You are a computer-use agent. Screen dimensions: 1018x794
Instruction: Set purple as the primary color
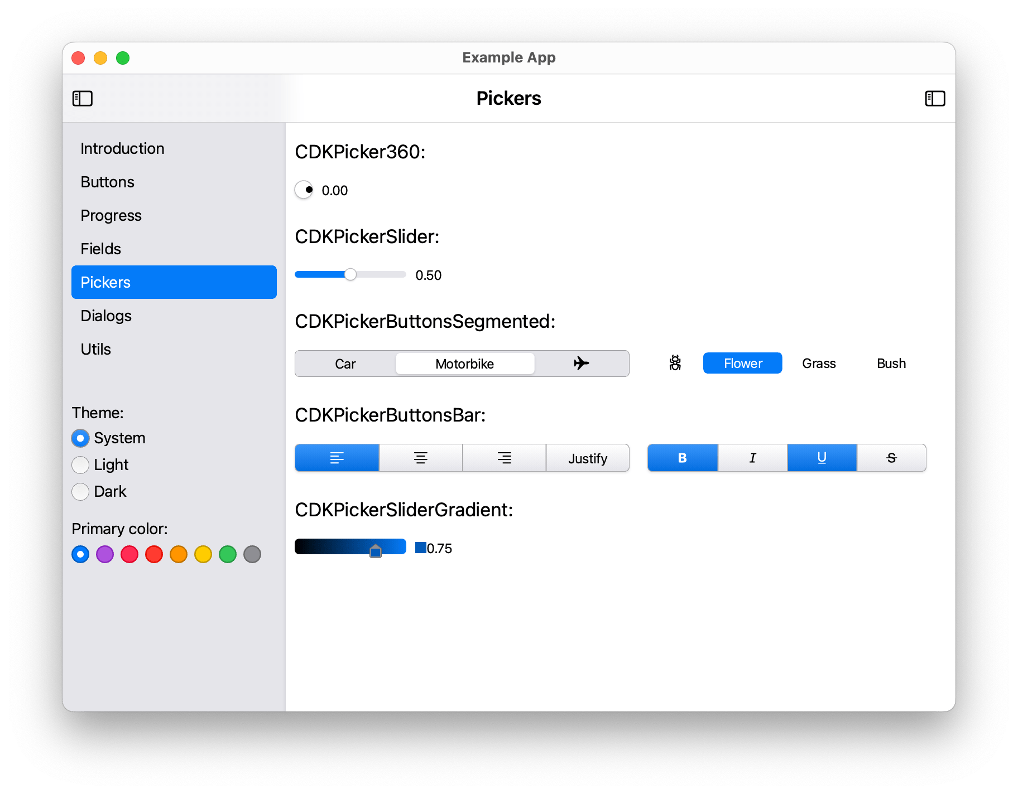click(105, 554)
